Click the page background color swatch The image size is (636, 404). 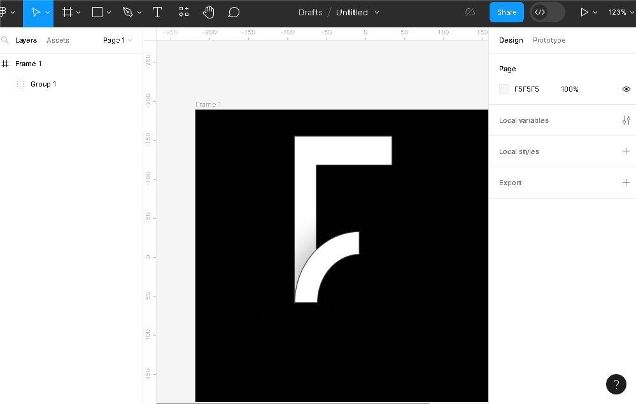[x=504, y=89]
